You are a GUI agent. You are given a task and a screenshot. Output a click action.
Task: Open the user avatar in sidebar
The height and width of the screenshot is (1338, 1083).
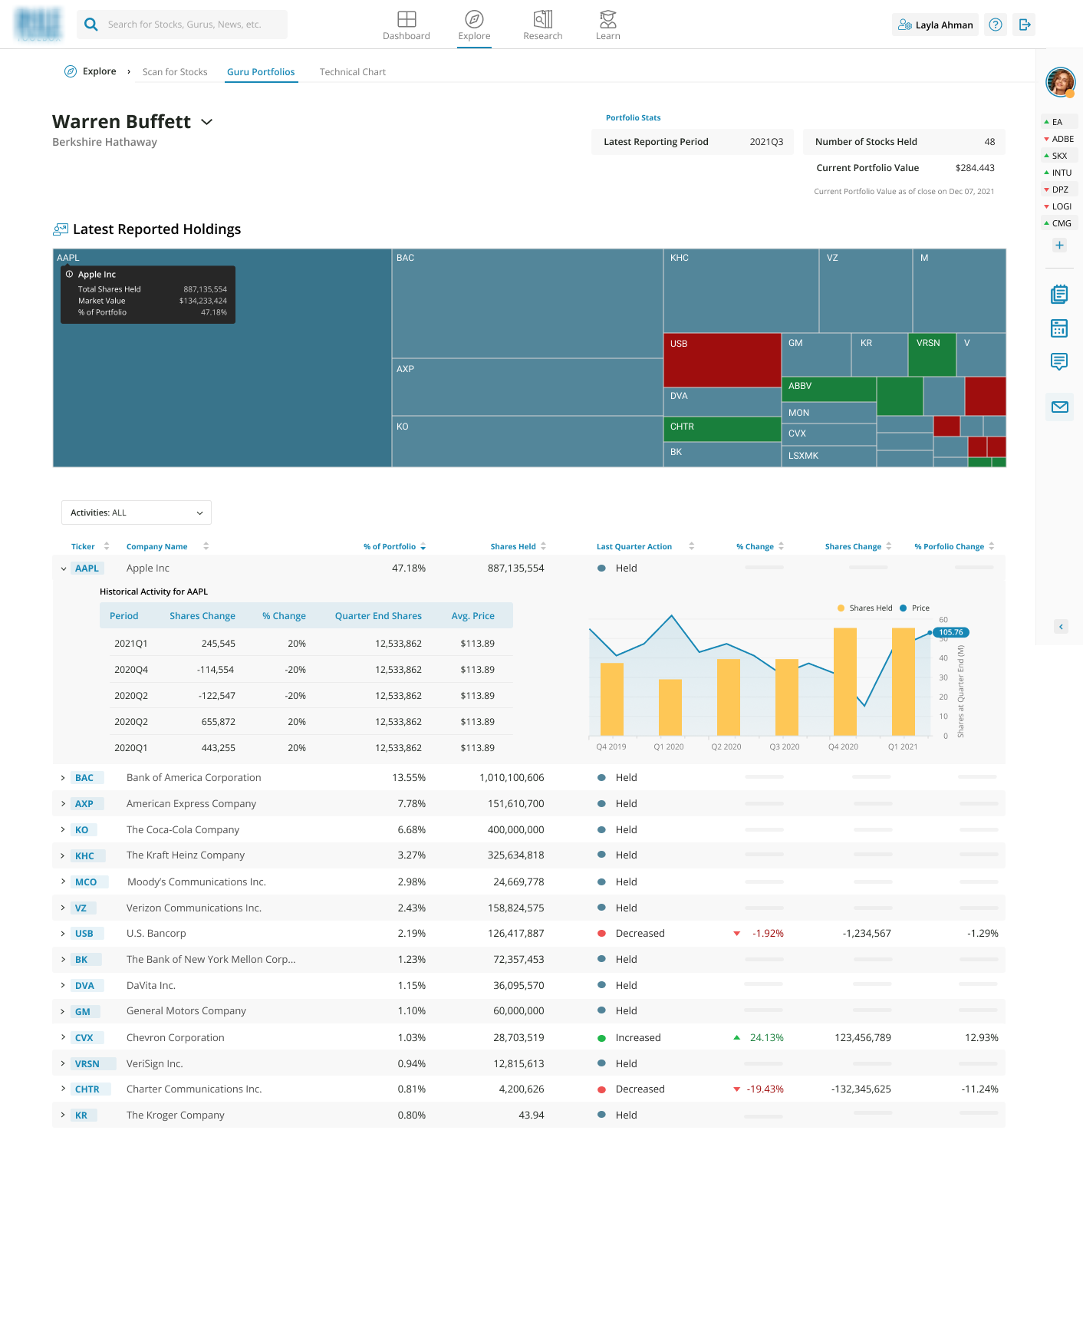coord(1060,81)
